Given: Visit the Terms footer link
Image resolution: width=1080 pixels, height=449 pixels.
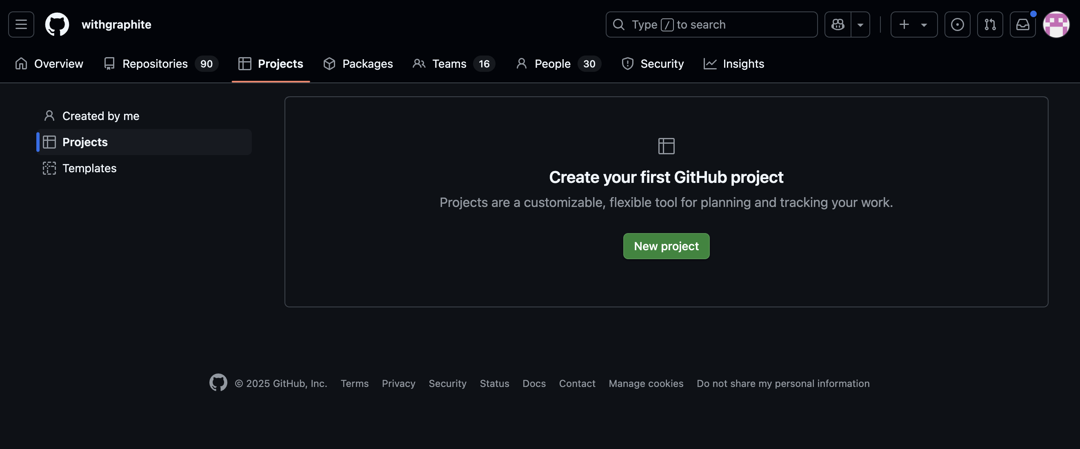Looking at the screenshot, I should 355,383.
